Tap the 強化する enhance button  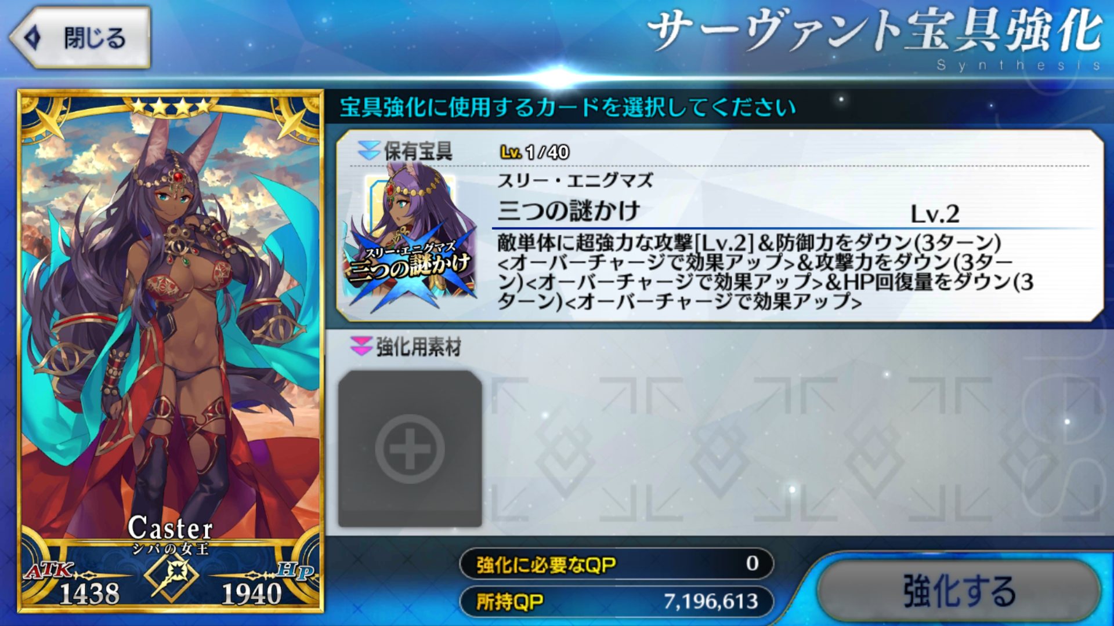(959, 591)
